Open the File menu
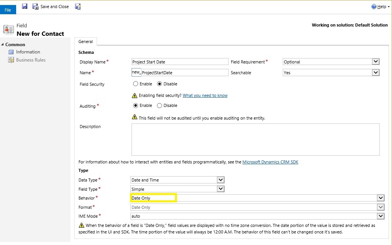This screenshot has width=392, height=245. point(8,10)
